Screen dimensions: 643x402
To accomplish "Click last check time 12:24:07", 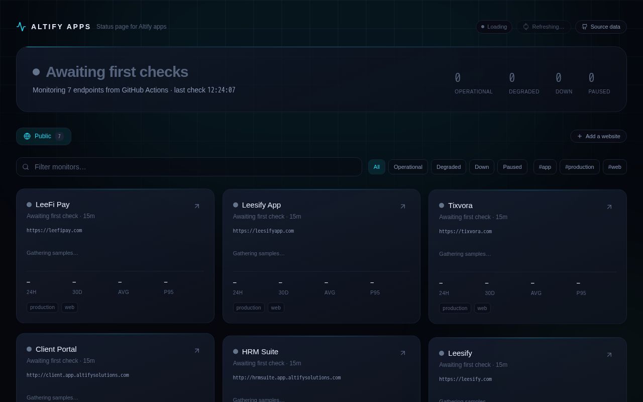I will click(222, 90).
